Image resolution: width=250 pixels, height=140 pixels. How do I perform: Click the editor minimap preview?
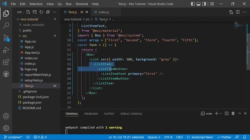[240, 25]
